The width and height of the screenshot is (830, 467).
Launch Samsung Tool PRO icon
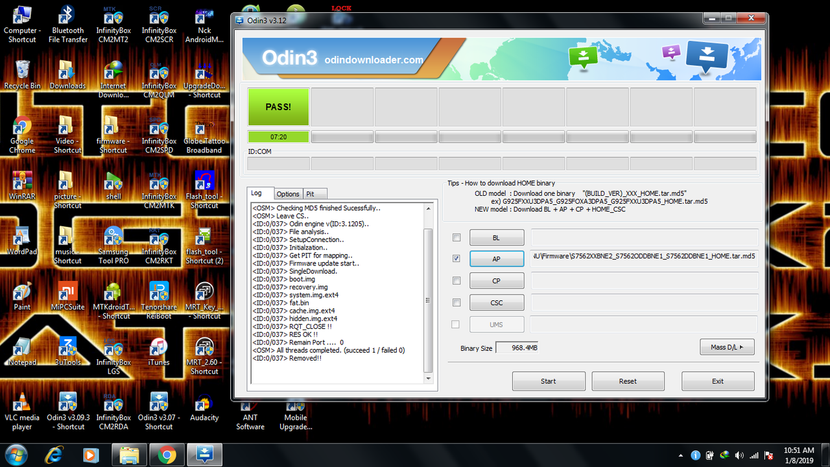click(113, 245)
